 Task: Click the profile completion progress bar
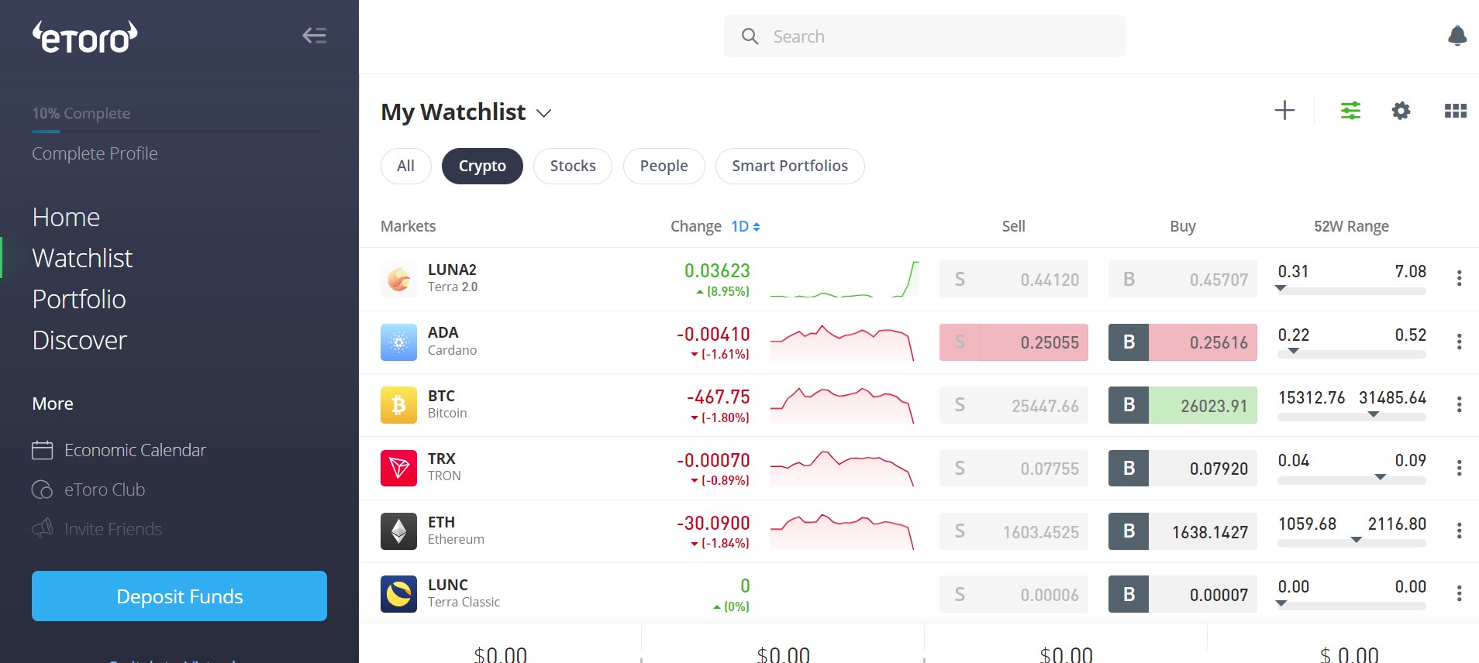176,132
